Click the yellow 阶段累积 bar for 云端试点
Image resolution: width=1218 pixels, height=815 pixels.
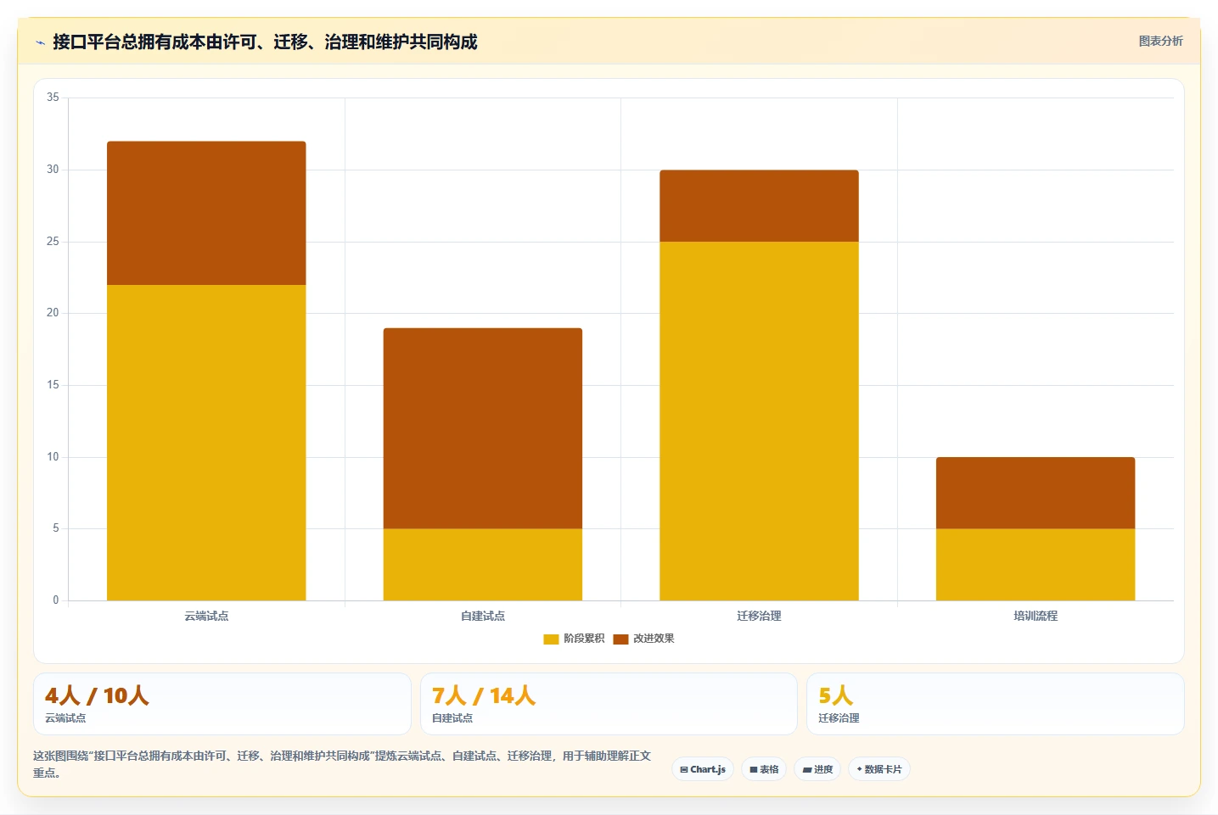206,443
